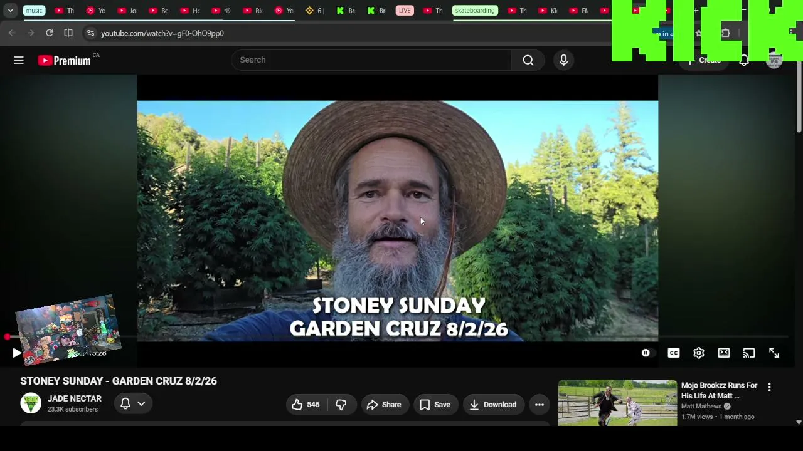Play the Stoney Sunday video
Viewport: 803px width, 451px height.
[x=16, y=353]
